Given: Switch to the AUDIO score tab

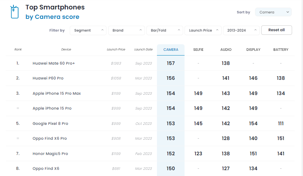Looking at the screenshot, I should coord(226,50).
